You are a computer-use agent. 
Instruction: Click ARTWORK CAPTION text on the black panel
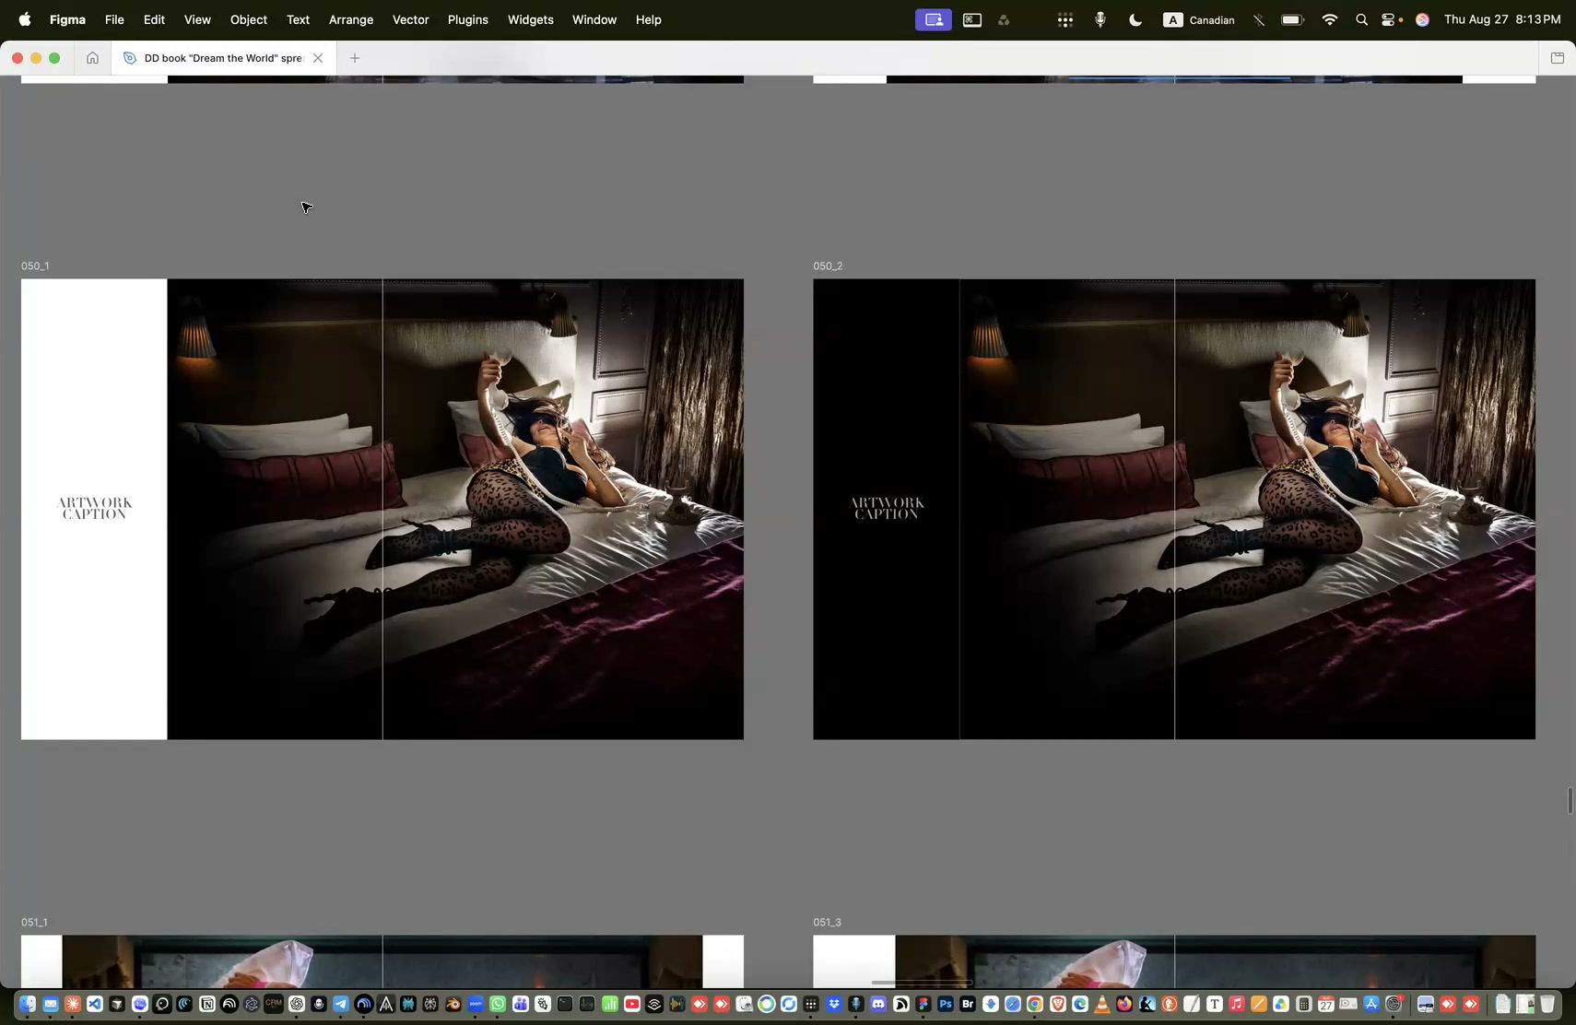[887, 509]
